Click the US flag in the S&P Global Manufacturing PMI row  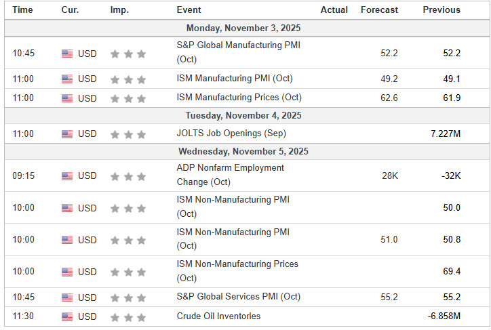[x=67, y=54]
